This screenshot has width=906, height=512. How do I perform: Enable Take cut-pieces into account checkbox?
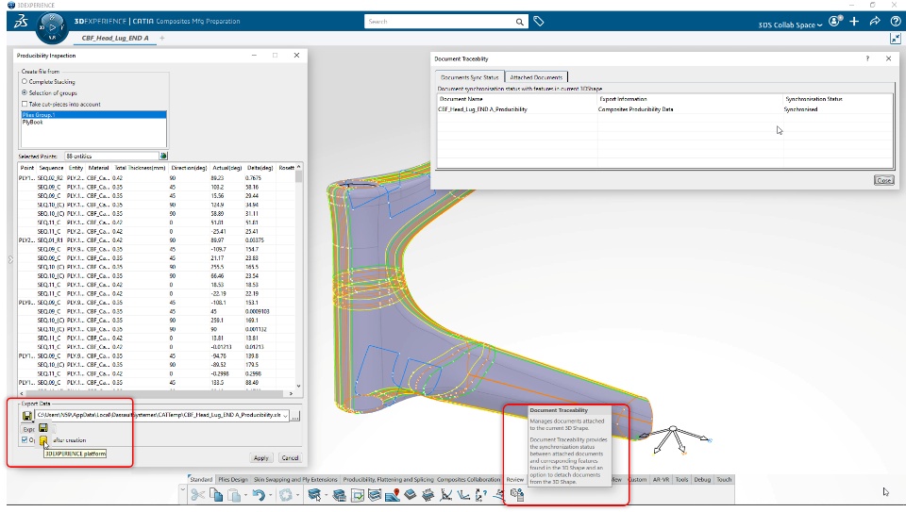[25, 104]
